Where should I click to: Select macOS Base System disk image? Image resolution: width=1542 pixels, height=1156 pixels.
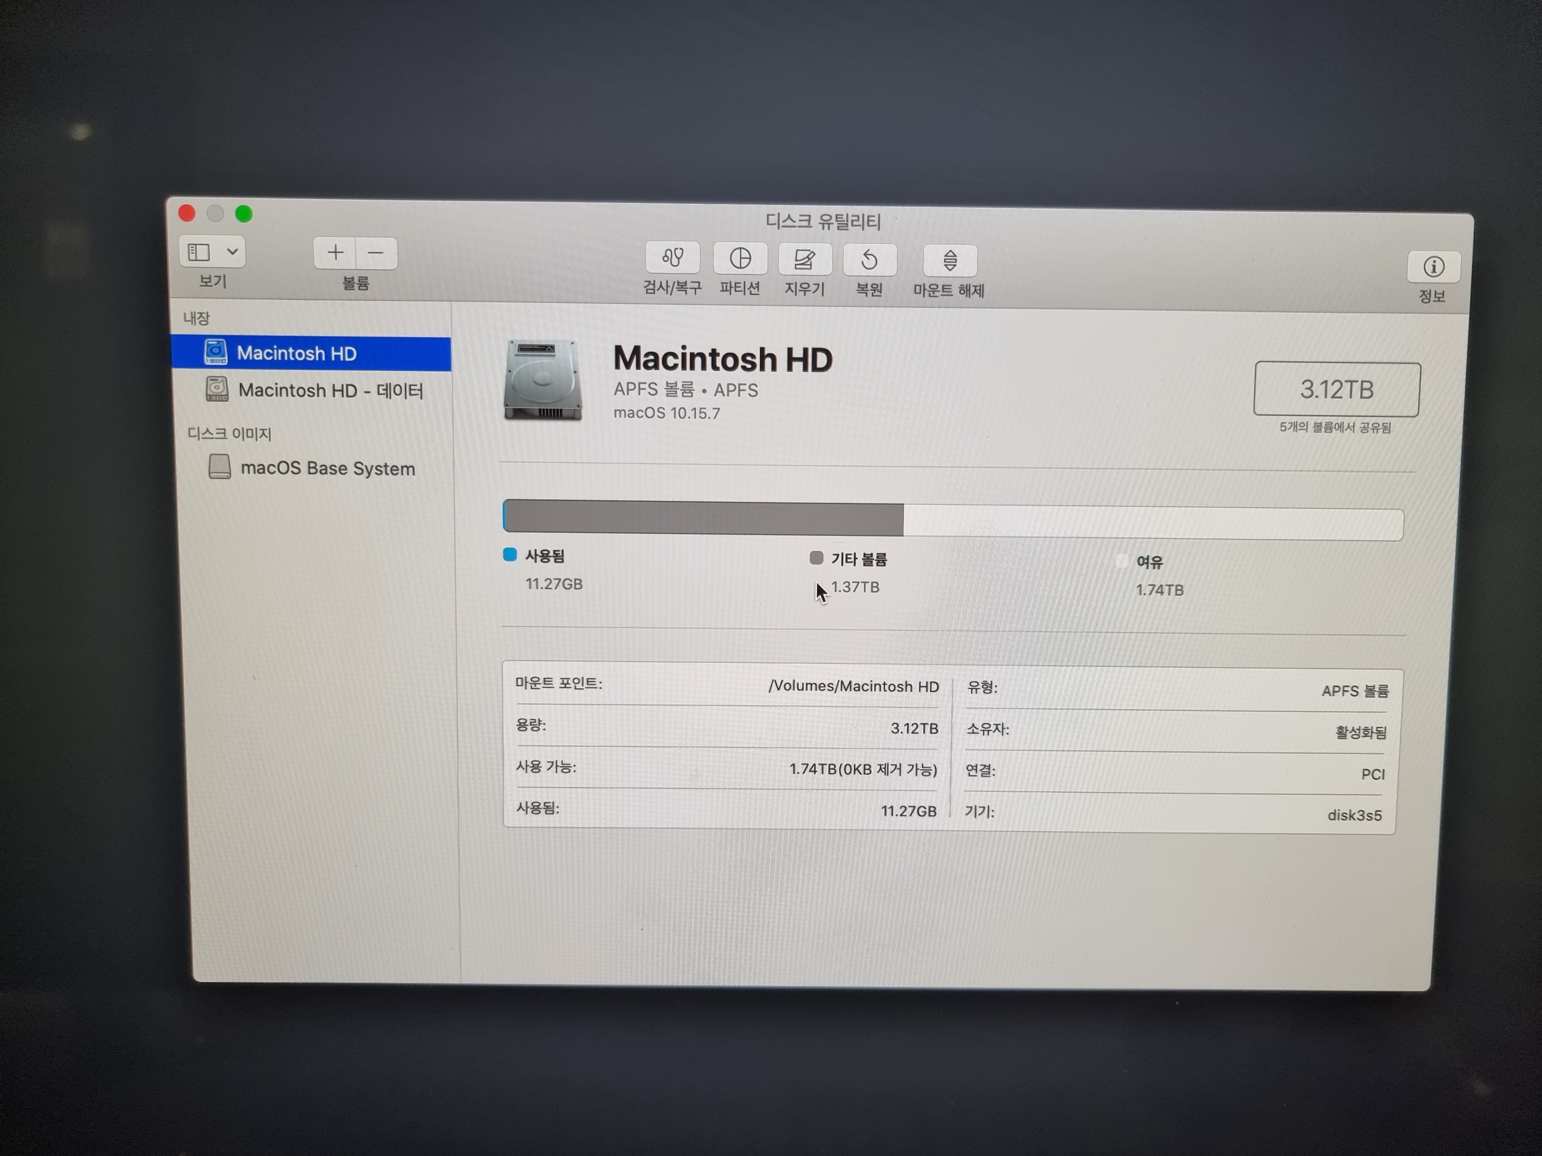(327, 468)
